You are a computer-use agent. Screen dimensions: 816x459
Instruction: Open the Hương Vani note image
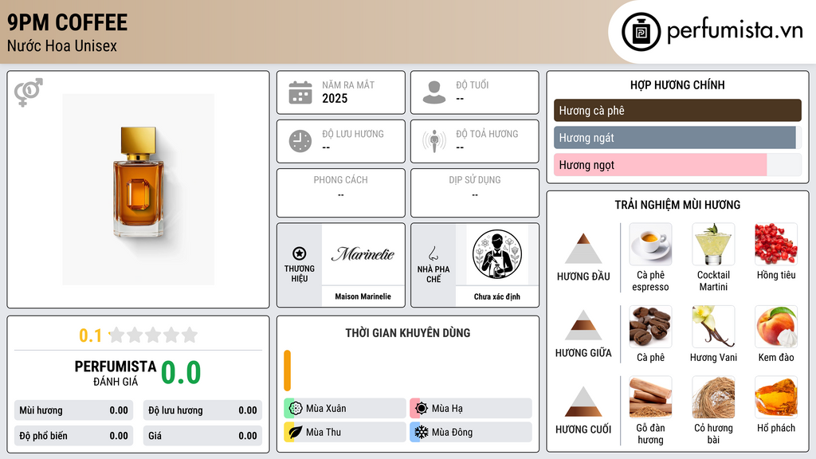pyautogui.click(x=713, y=326)
